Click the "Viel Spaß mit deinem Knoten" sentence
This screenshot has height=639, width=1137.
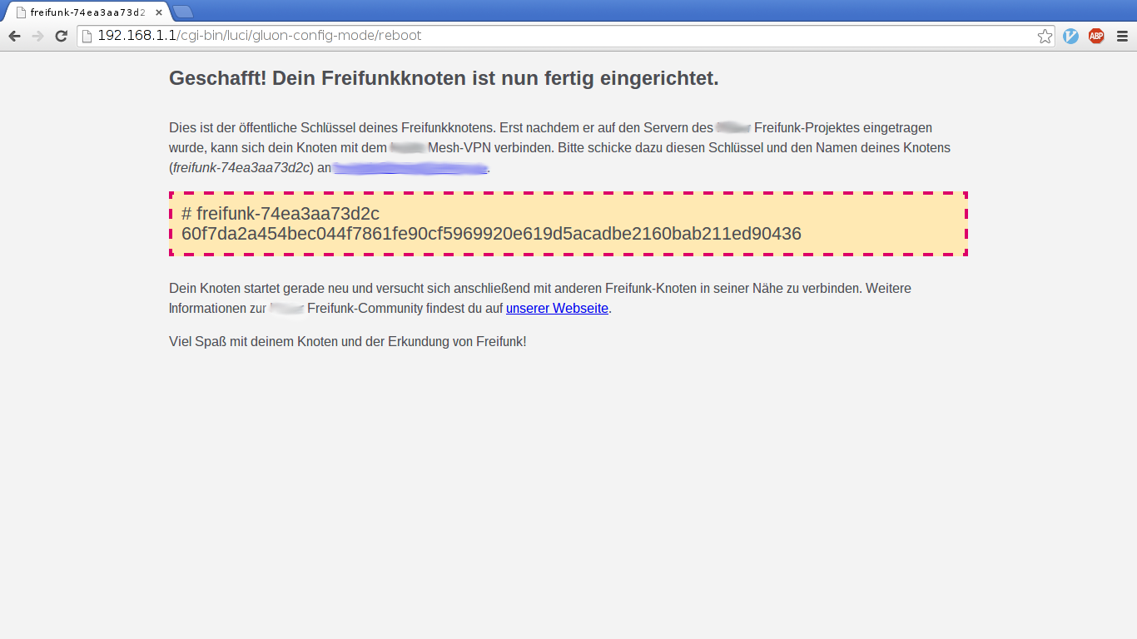(x=347, y=341)
